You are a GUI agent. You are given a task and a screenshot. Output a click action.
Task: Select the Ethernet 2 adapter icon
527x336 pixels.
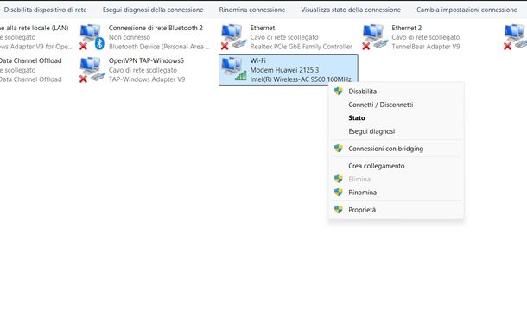(x=375, y=36)
